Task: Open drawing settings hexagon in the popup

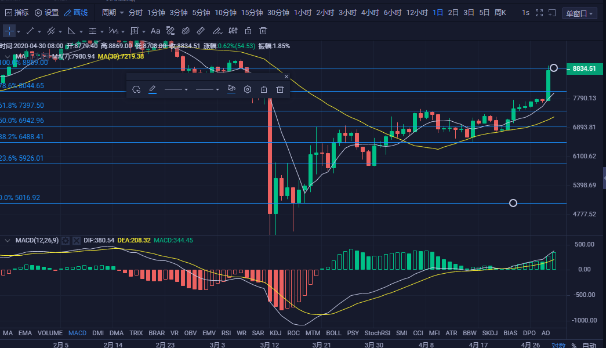Action: click(248, 90)
